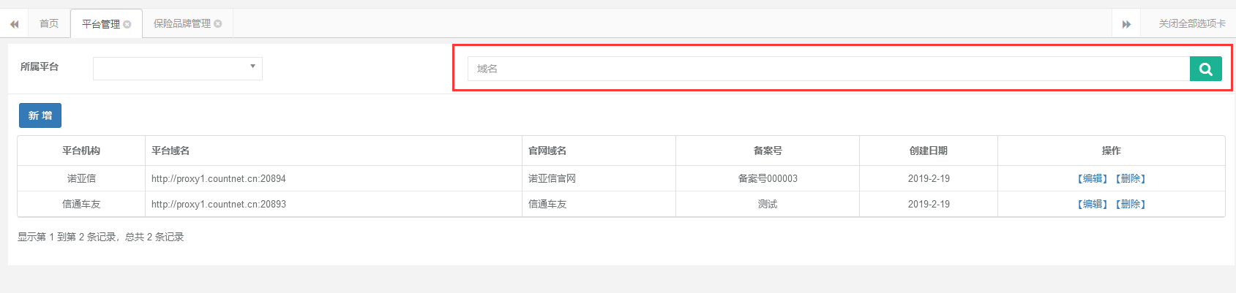Edit the 信通车友 platform row
Image resolution: width=1236 pixels, height=293 pixels.
(x=1092, y=205)
